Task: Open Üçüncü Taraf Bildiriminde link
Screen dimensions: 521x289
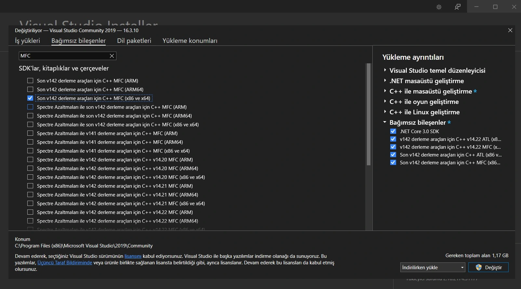Action: (65, 262)
